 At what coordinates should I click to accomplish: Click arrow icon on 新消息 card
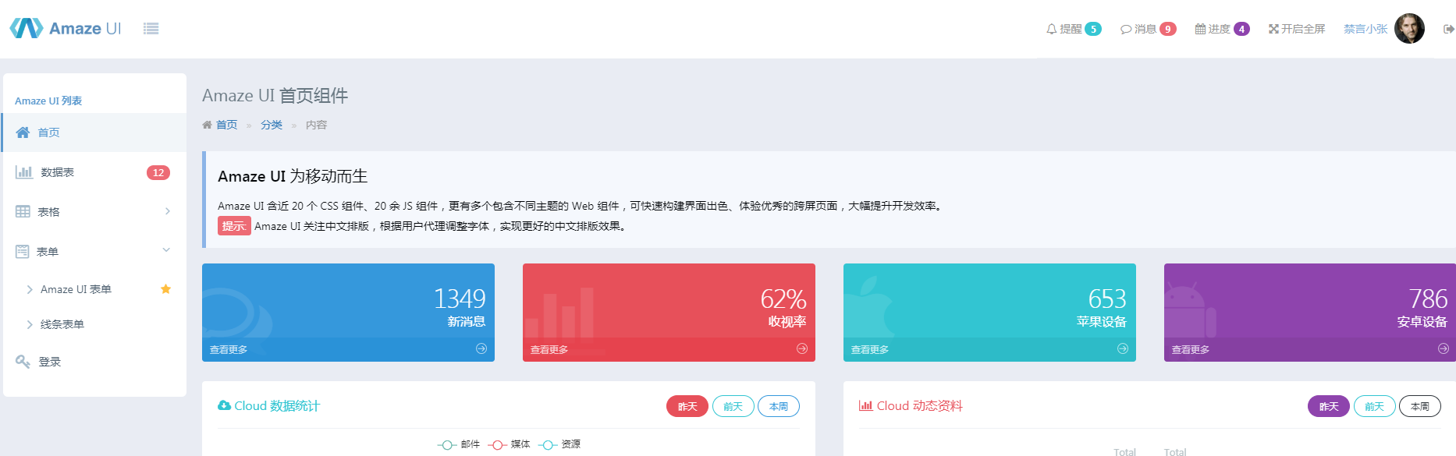pos(481,349)
